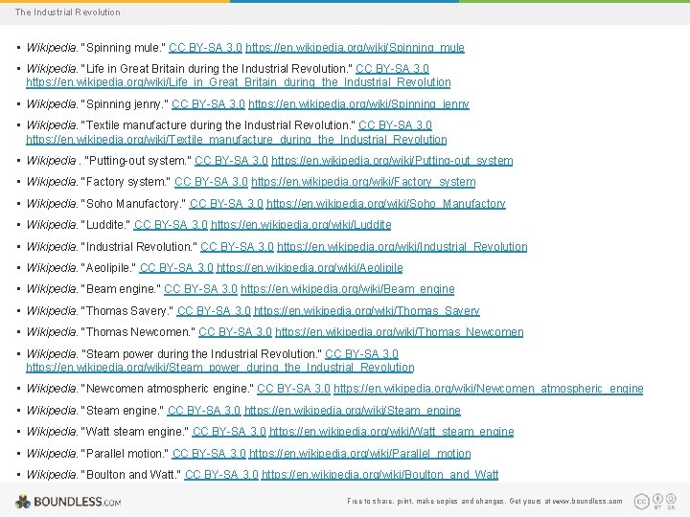
Task: Open the Thomas Savery Wikipedia URL
Action: coord(366,311)
